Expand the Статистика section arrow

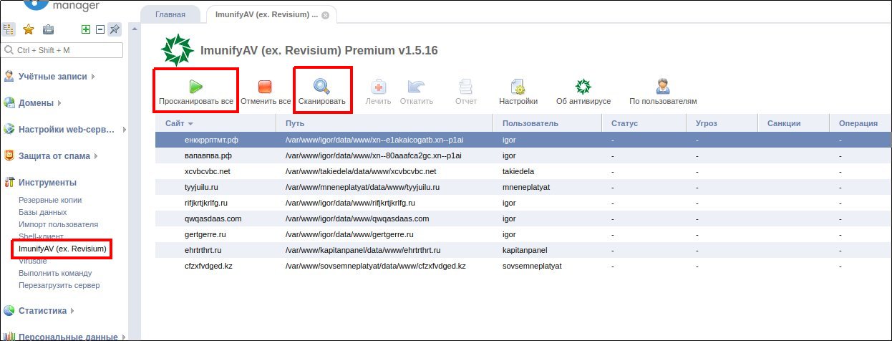(x=73, y=311)
